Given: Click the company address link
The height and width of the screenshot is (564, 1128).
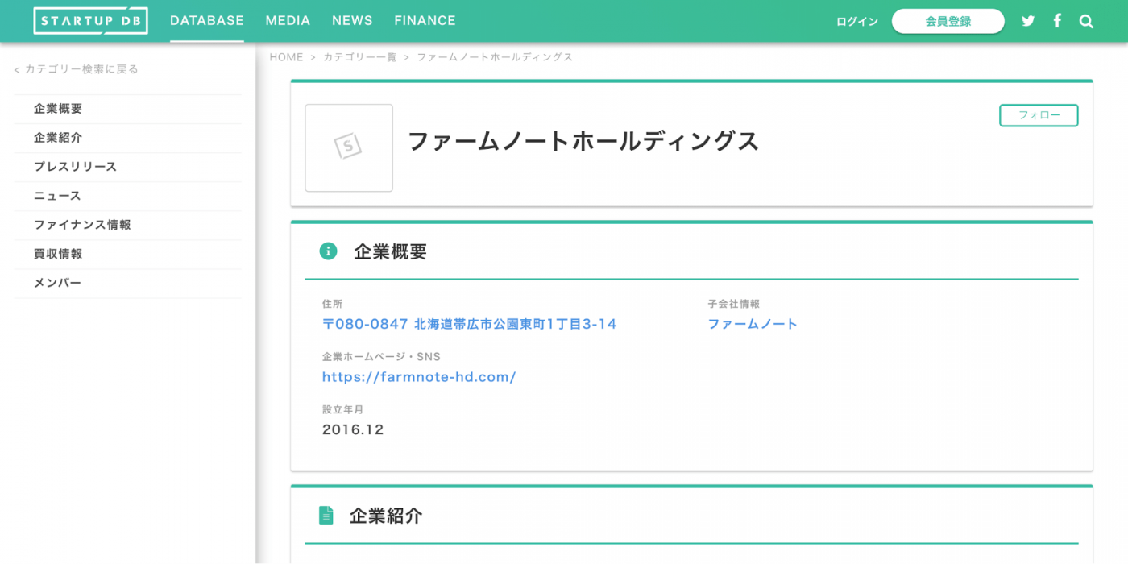Looking at the screenshot, I should tap(470, 323).
